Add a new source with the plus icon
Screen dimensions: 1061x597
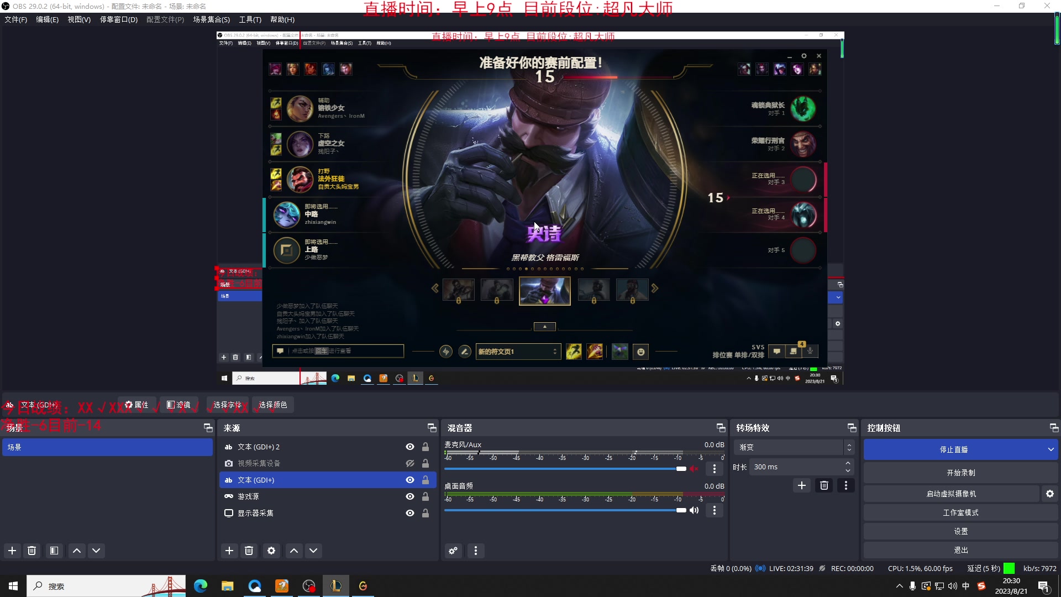[229, 551]
